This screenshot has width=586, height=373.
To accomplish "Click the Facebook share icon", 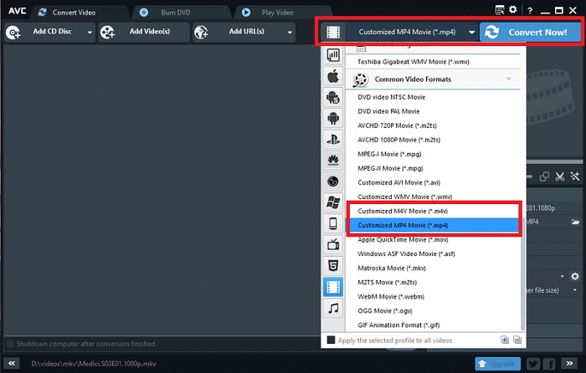I will point(549,363).
